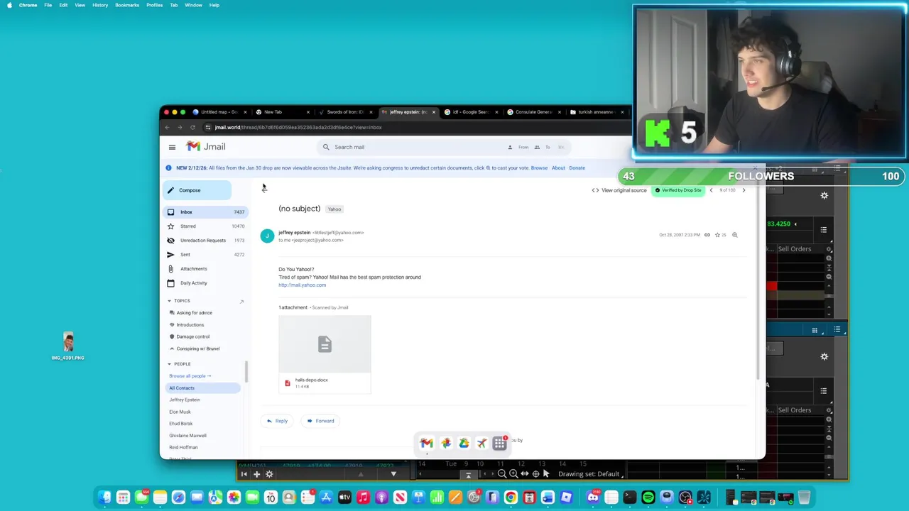Copy the email link via the chain icon
The width and height of the screenshot is (909, 511).
[707, 235]
